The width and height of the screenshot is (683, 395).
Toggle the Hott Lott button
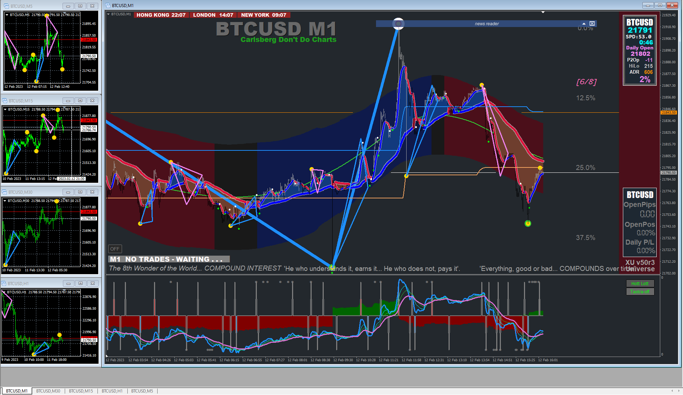pos(640,284)
